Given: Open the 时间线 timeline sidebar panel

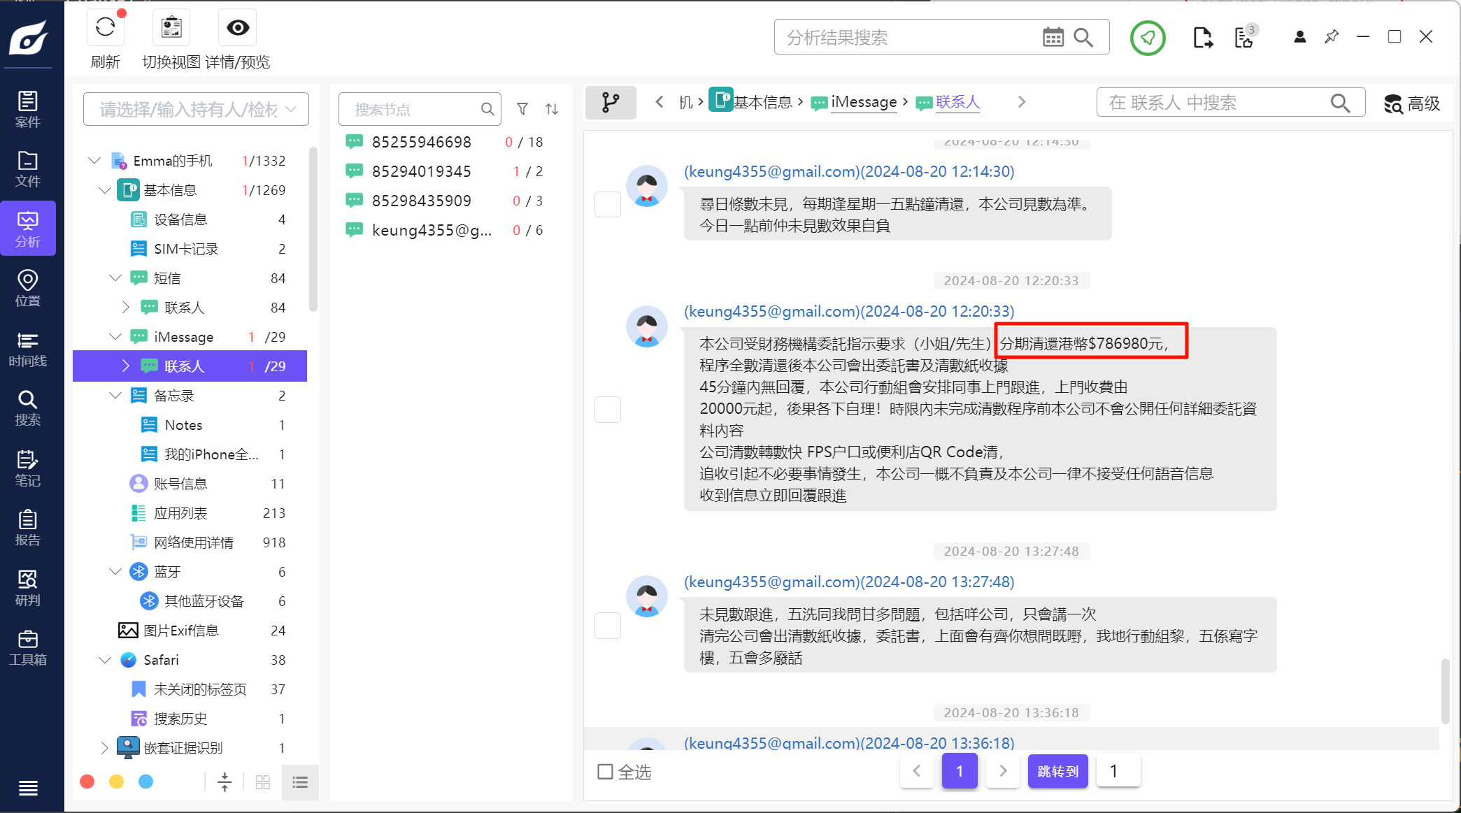Looking at the screenshot, I should click(28, 349).
